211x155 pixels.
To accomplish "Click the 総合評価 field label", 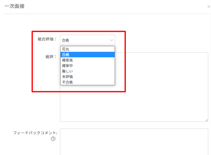I will pos(47,39).
